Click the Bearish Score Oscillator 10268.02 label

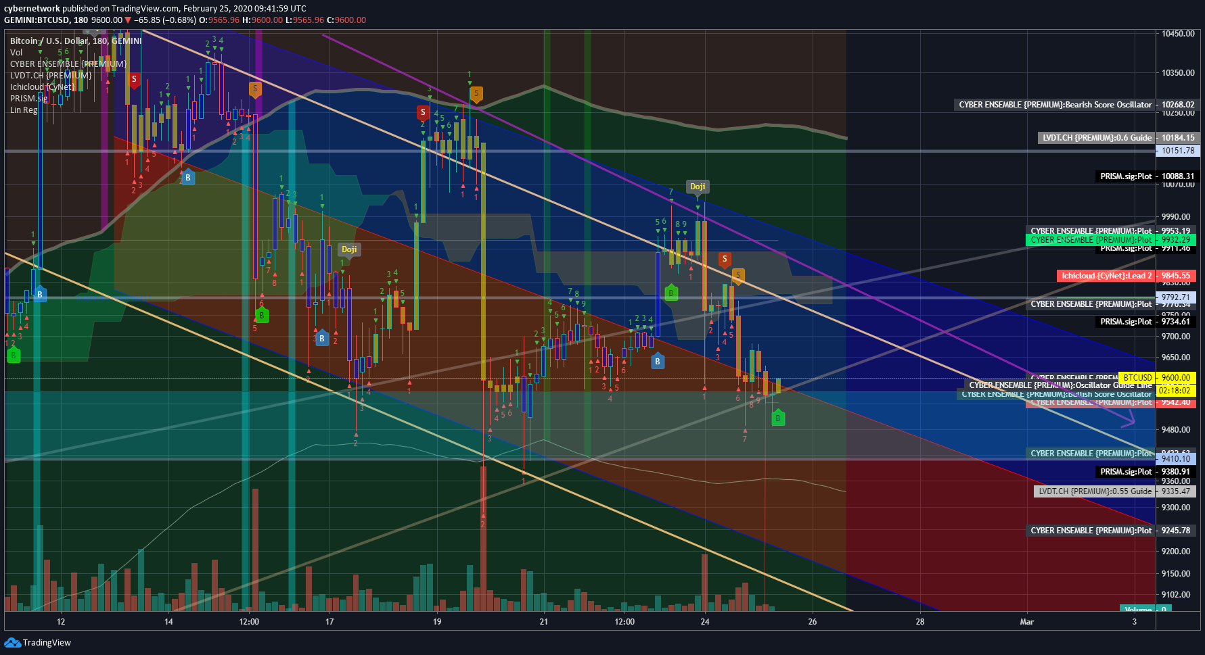[x=1075, y=105]
